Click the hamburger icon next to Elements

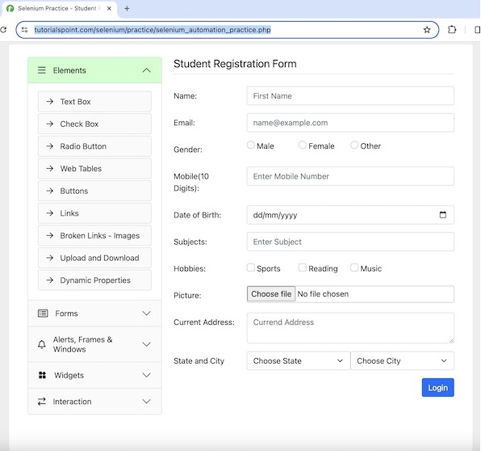pos(42,70)
